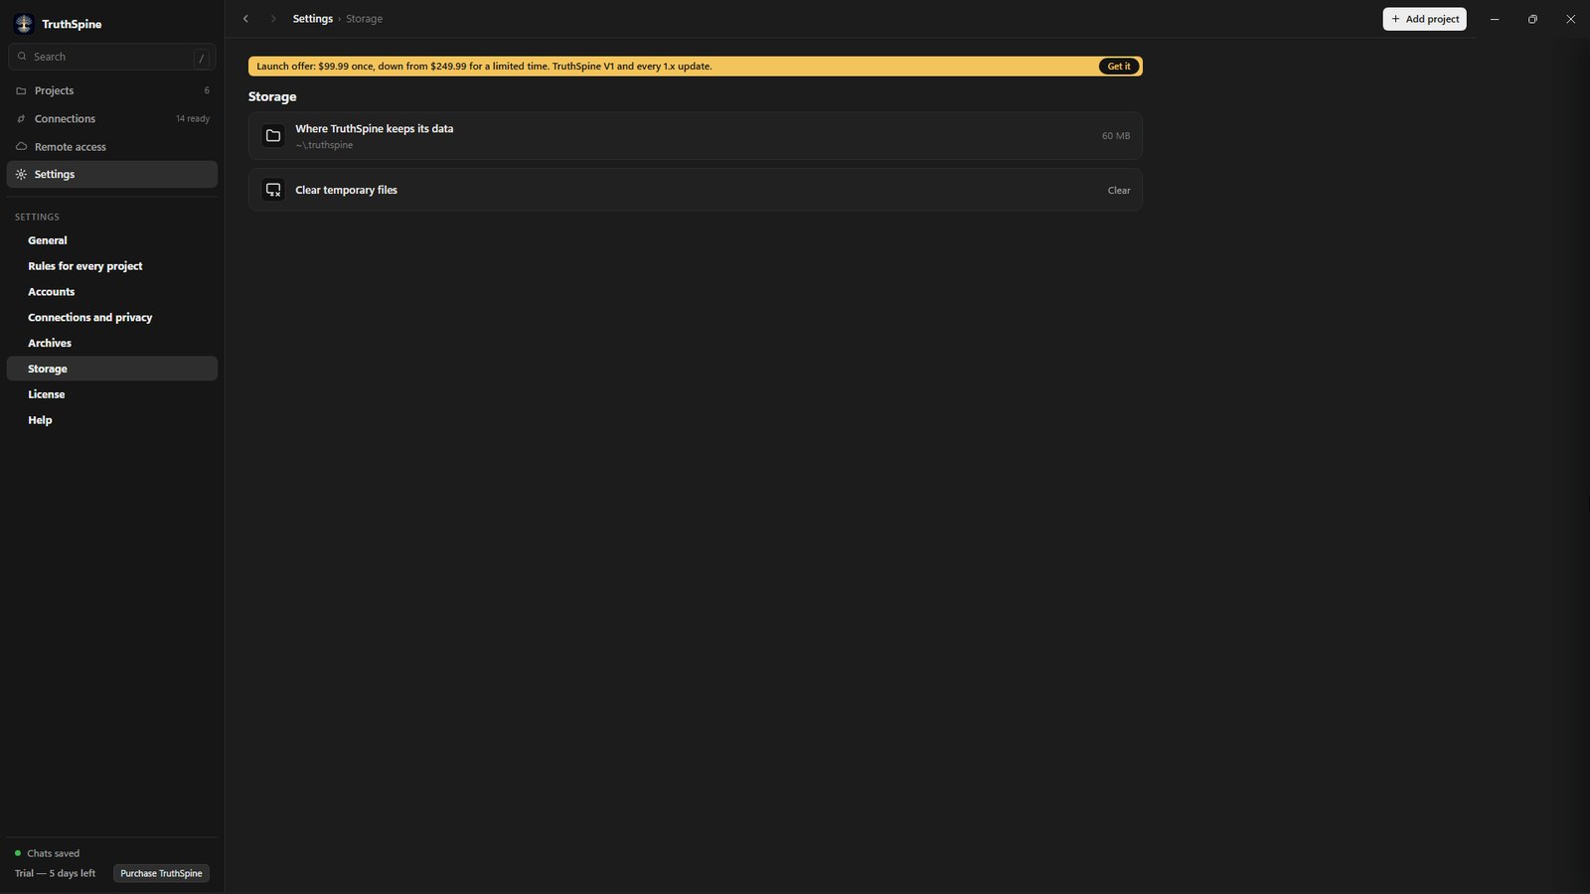Click the Settings breadcrumb link

coord(313,19)
